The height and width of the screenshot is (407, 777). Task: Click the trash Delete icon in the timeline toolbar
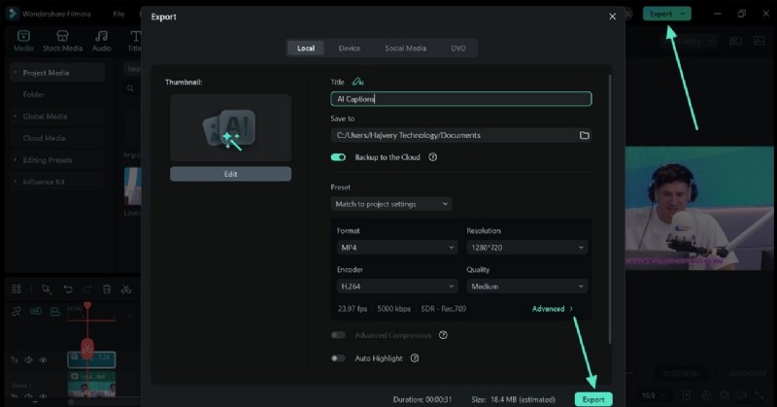(107, 288)
